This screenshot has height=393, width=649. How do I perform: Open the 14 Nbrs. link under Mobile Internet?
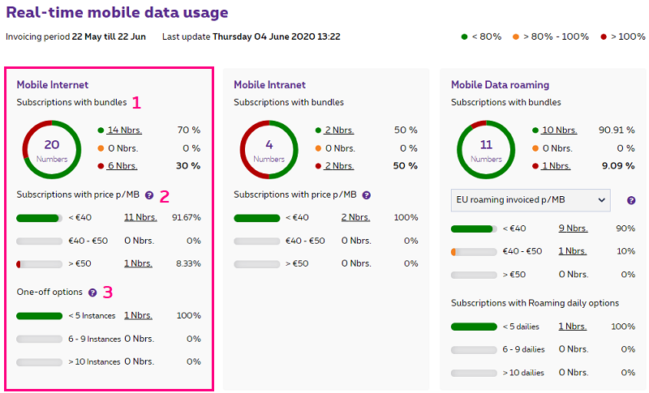click(124, 130)
